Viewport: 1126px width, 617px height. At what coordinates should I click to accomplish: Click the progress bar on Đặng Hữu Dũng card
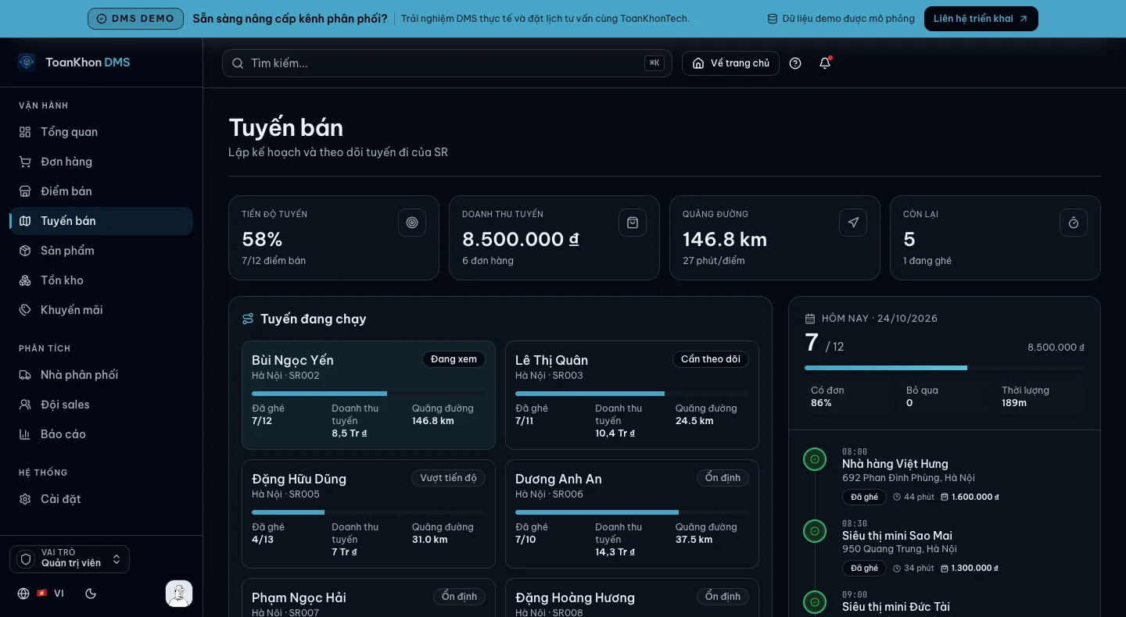click(x=368, y=512)
